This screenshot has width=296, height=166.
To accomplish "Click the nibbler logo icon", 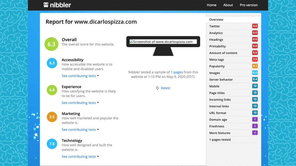I will coord(46,5).
